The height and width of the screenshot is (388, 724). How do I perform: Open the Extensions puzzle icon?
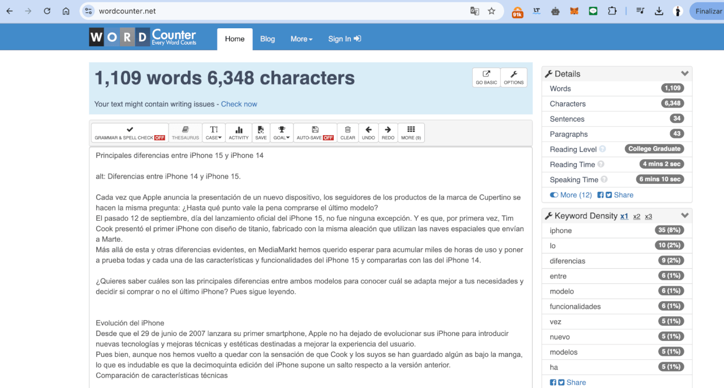pyautogui.click(x=612, y=11)
